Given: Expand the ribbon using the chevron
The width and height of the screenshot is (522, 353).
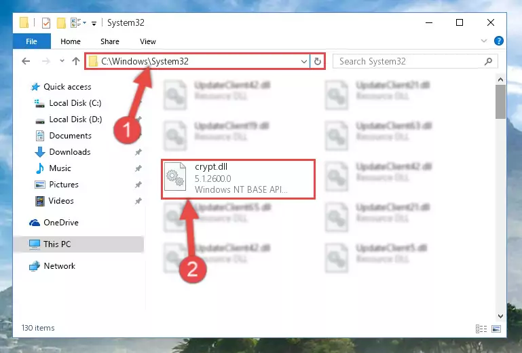Looking at the screenshot, I should coord(484,41).
